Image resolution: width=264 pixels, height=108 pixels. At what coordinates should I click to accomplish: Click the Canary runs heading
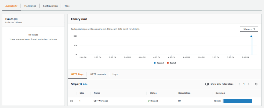point(79,19)
